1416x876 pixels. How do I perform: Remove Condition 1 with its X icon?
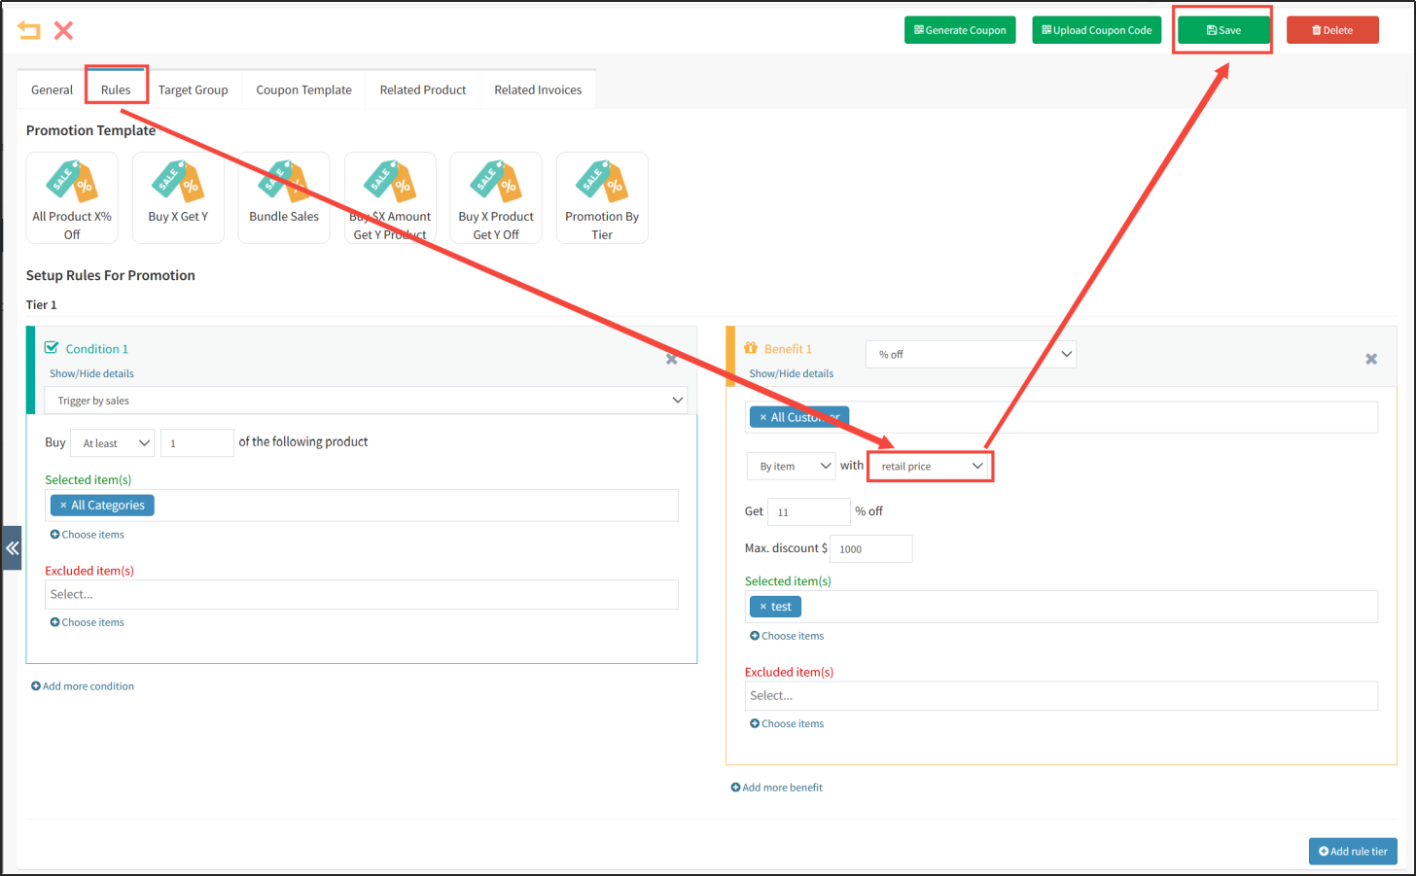[x=671, y=359]
